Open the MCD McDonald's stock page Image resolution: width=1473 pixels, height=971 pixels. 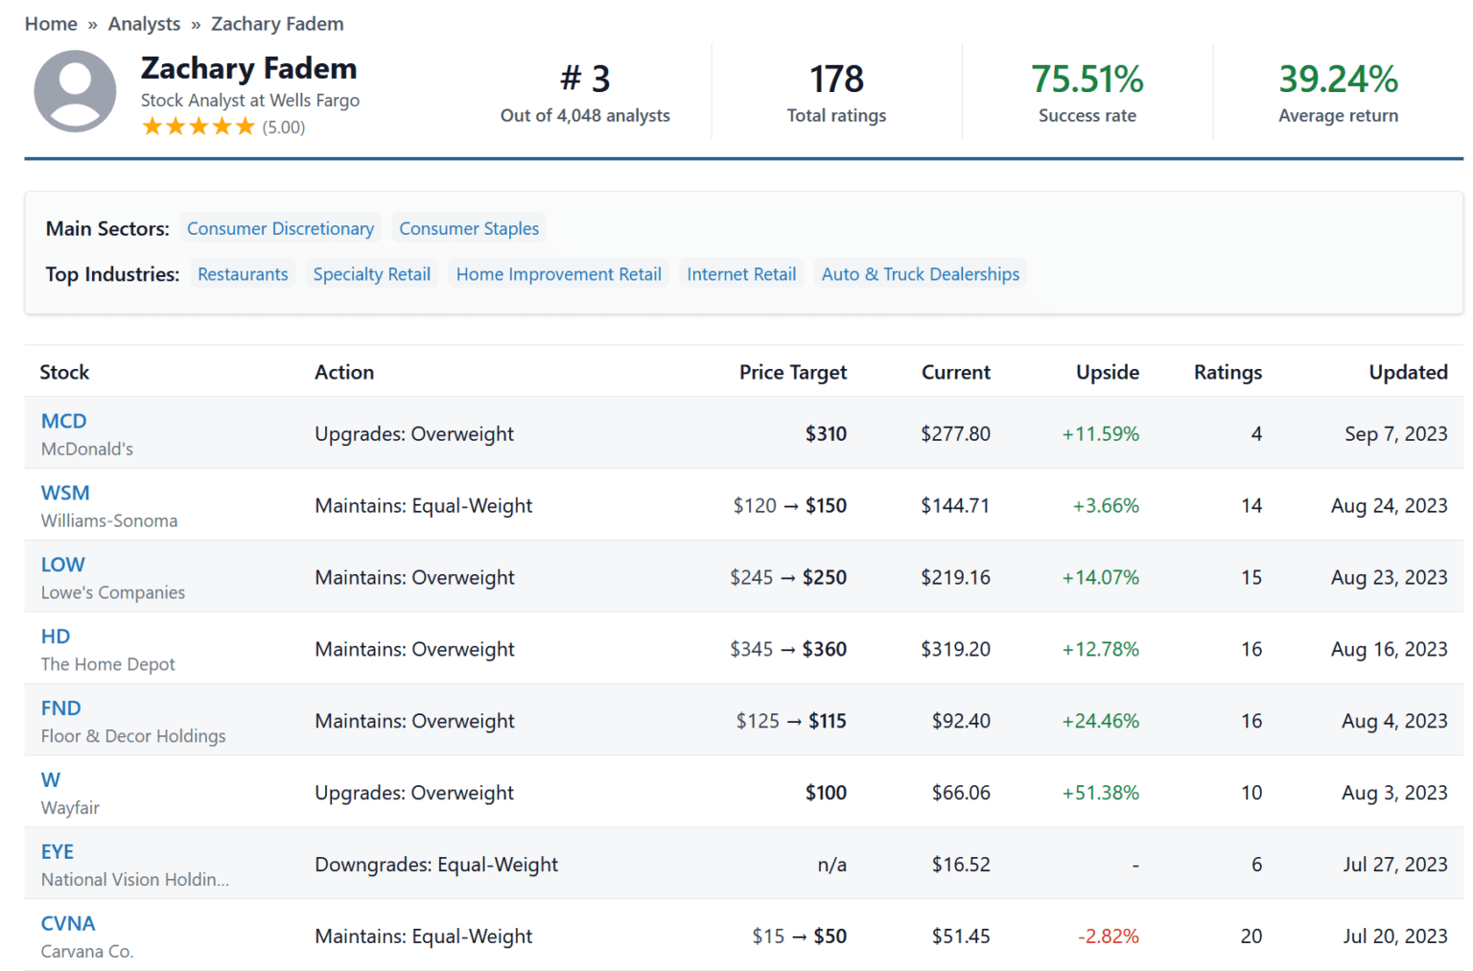(63, 421)
